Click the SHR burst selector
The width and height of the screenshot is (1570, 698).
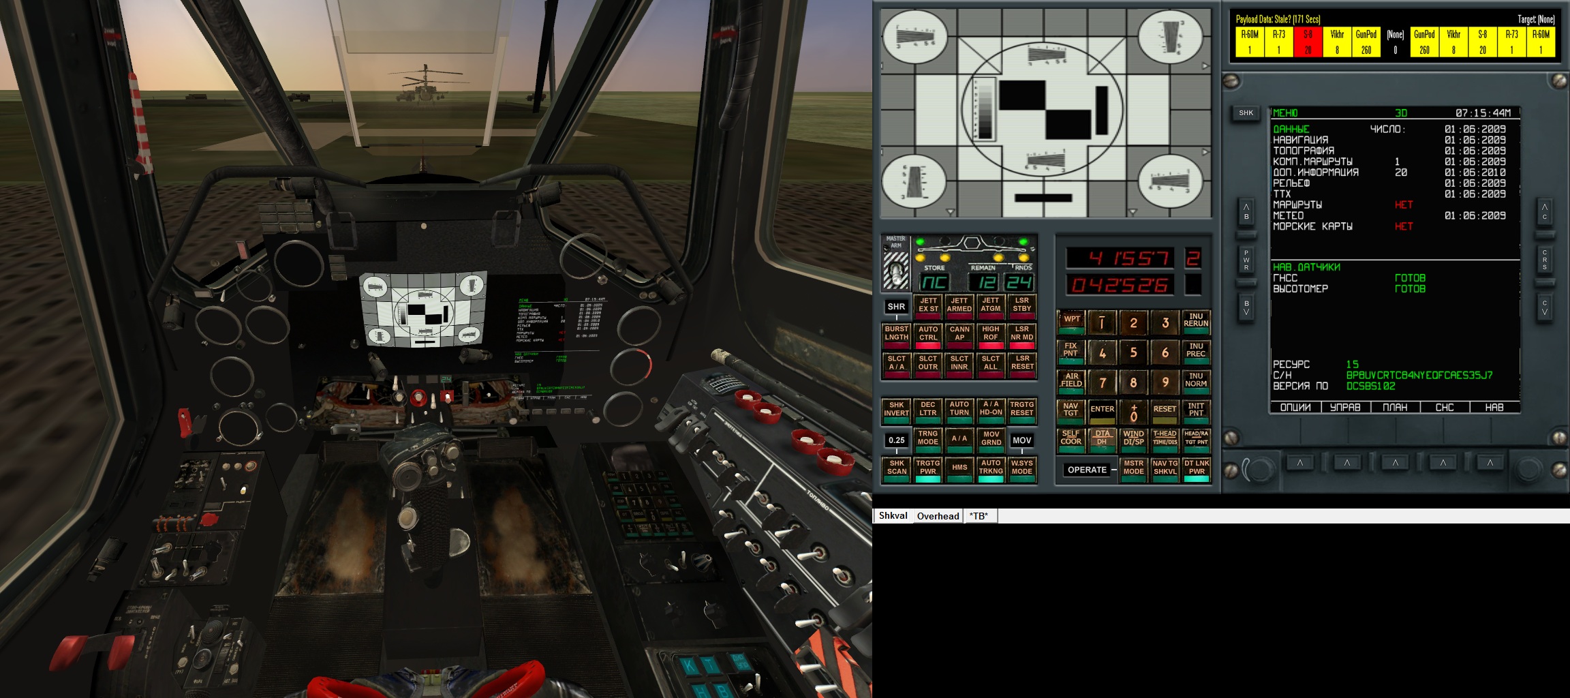[x=897, y=307]
